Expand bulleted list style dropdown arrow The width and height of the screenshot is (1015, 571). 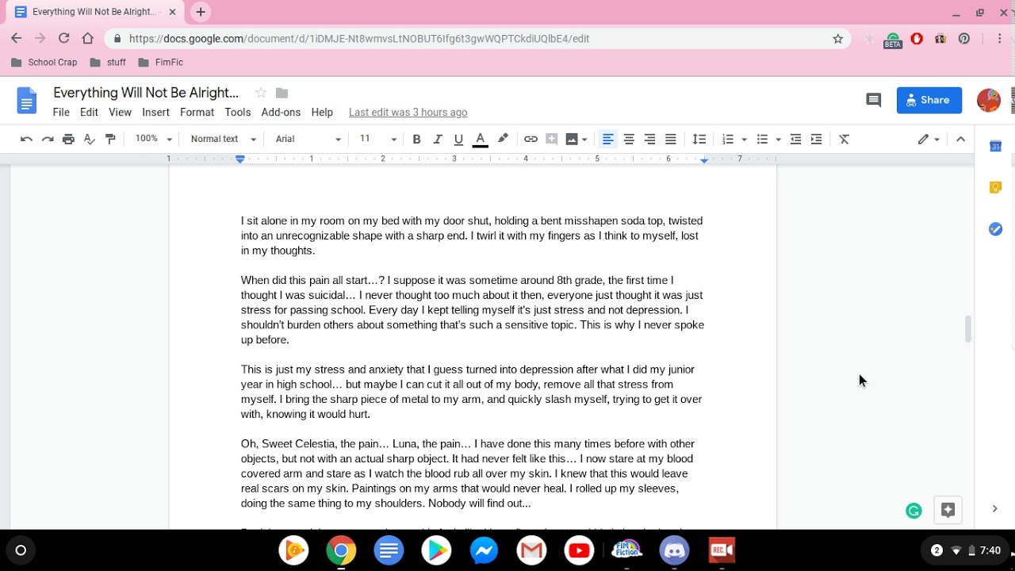tap(778, 140)
